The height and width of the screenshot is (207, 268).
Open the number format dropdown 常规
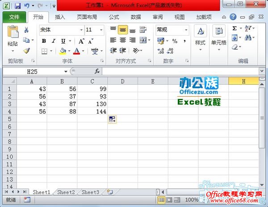186,30
